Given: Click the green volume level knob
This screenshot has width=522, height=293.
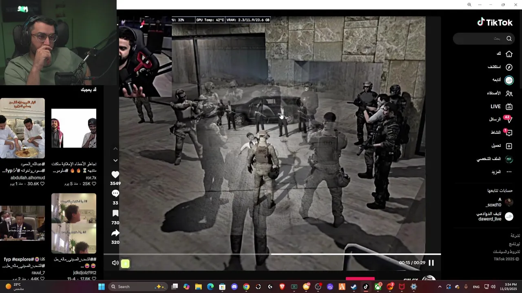Looking at the screenshot, I should (125, 264).
